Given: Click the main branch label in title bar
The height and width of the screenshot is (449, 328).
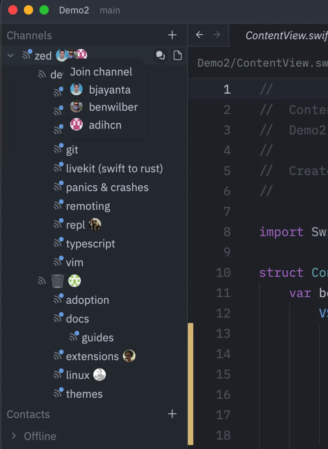Looking at the screenshot, I should pyautogui.click(x=110, y=10).
